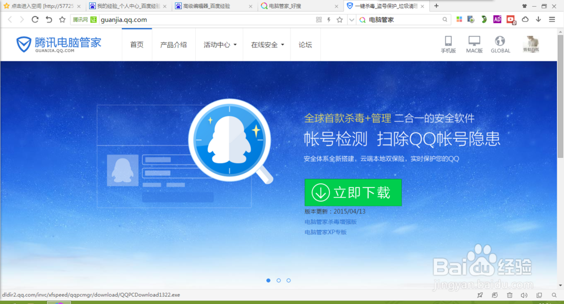
Task: Open the GLOBAL globe icon
Action: (500, 44)
